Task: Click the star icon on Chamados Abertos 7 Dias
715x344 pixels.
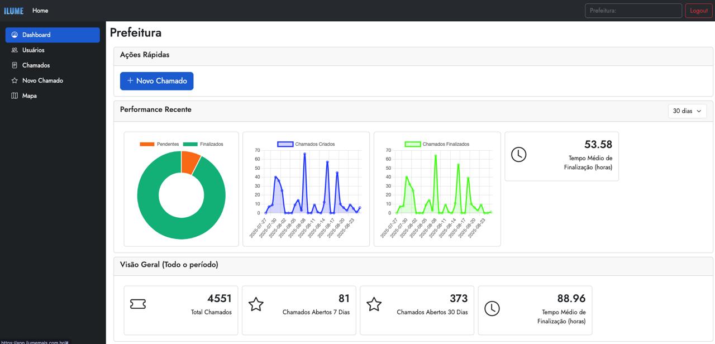Action: tap(256, 304)
